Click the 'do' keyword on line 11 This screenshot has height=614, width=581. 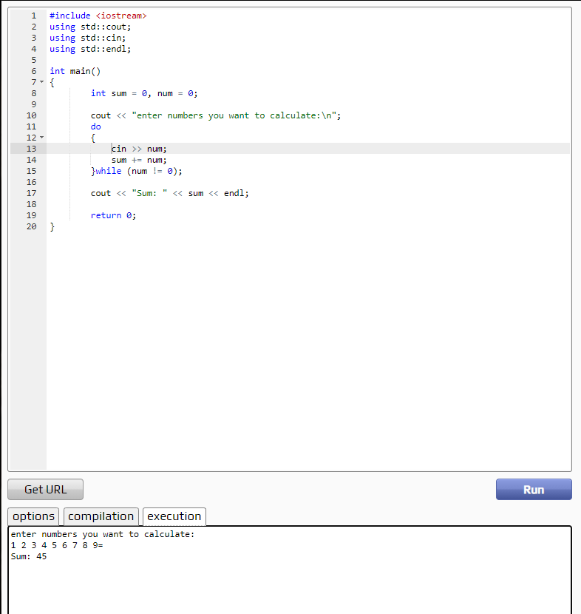pyautogui.click(x=96, y=126)
